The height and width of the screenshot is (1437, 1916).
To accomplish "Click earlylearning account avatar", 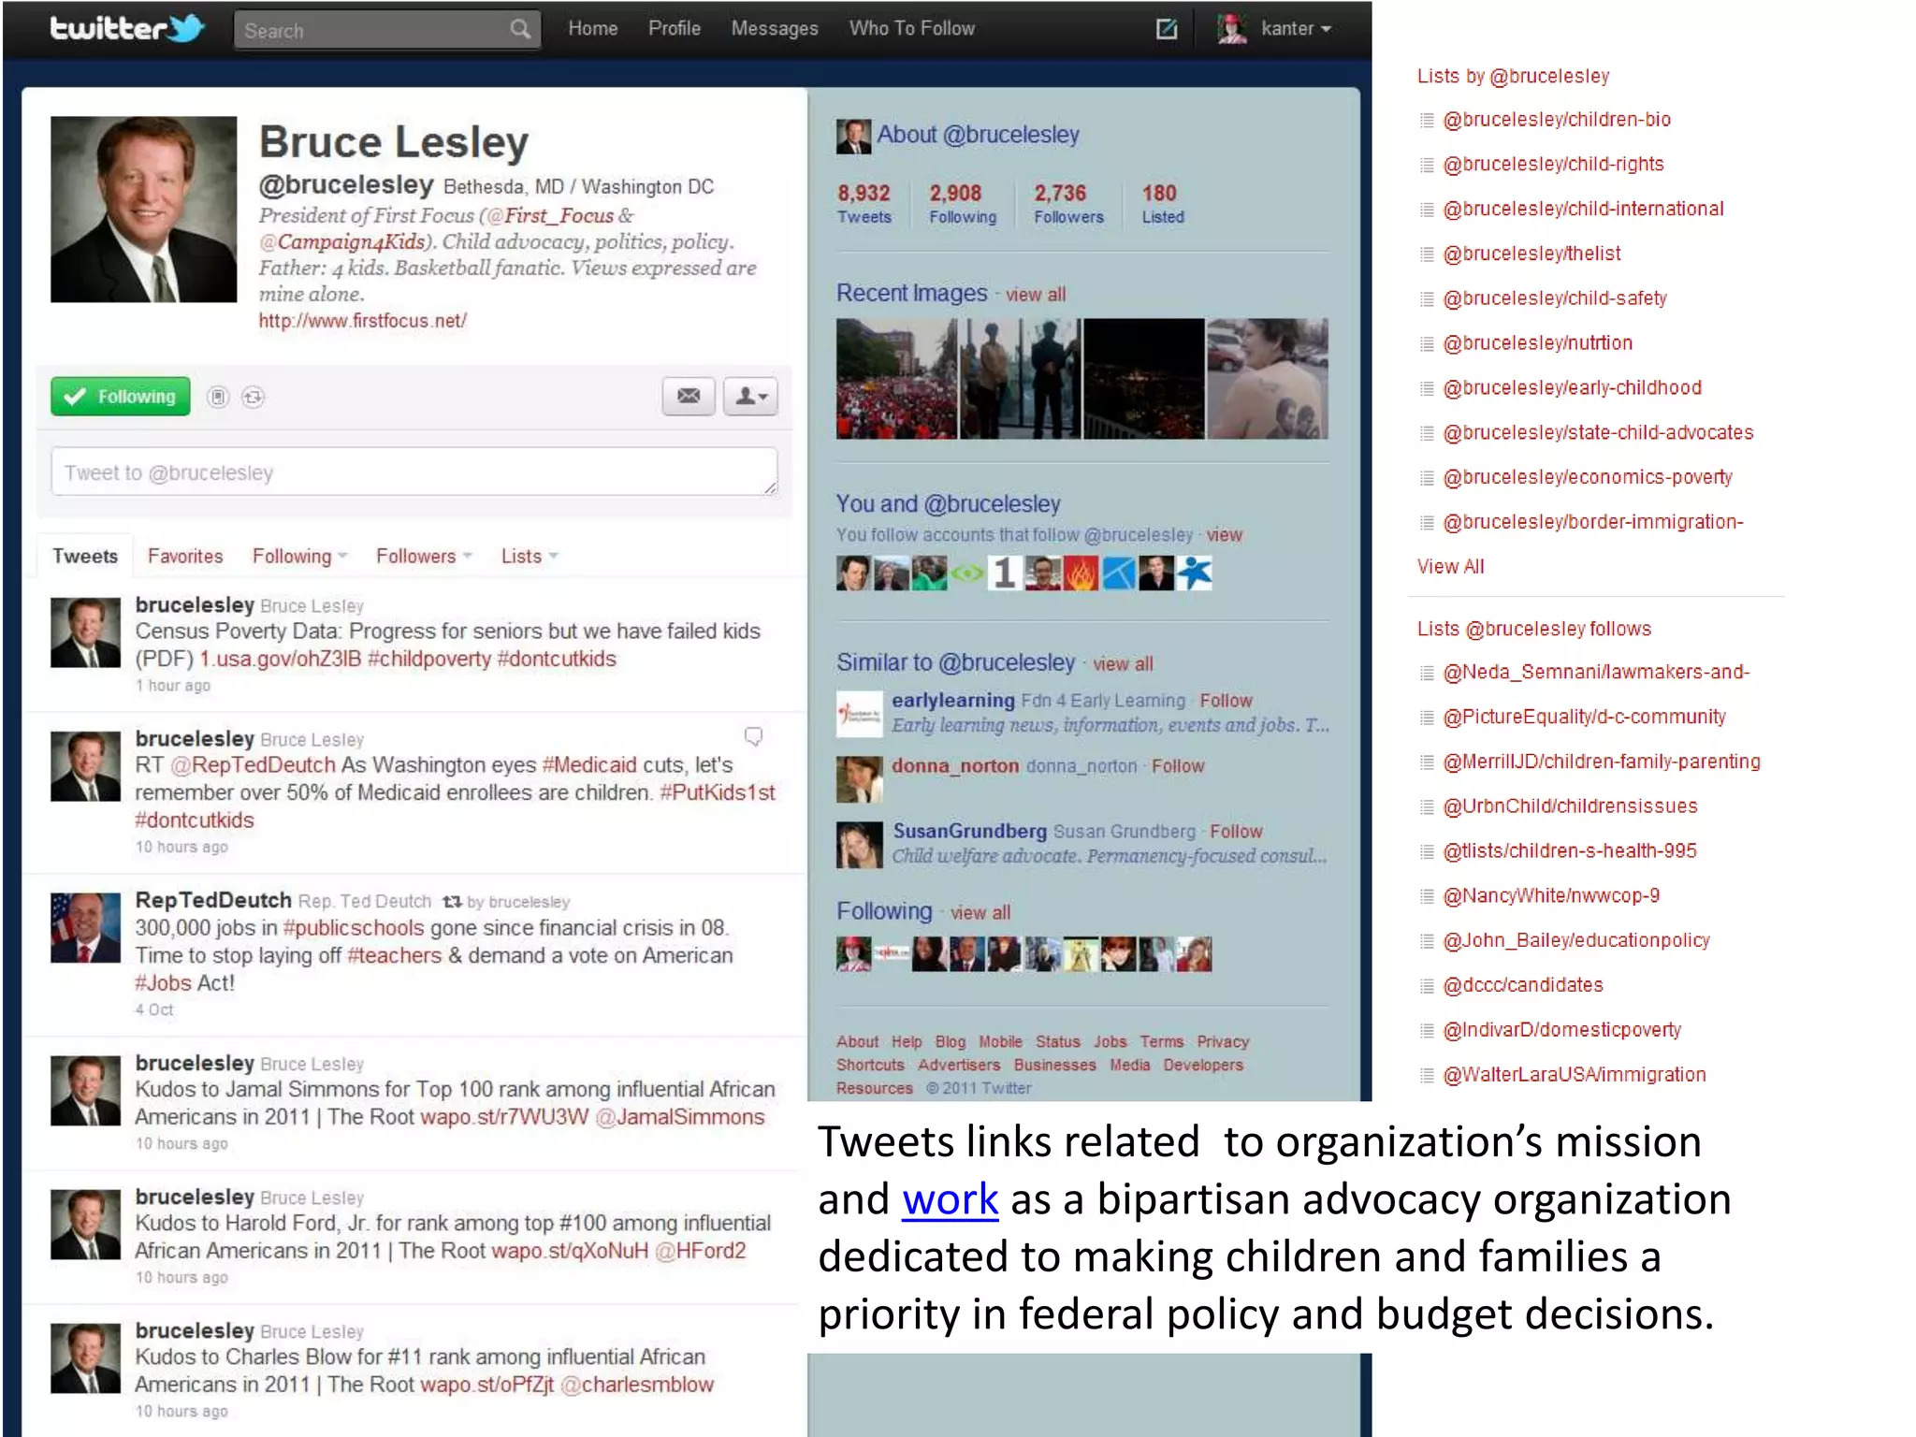I will click(859, 714).
